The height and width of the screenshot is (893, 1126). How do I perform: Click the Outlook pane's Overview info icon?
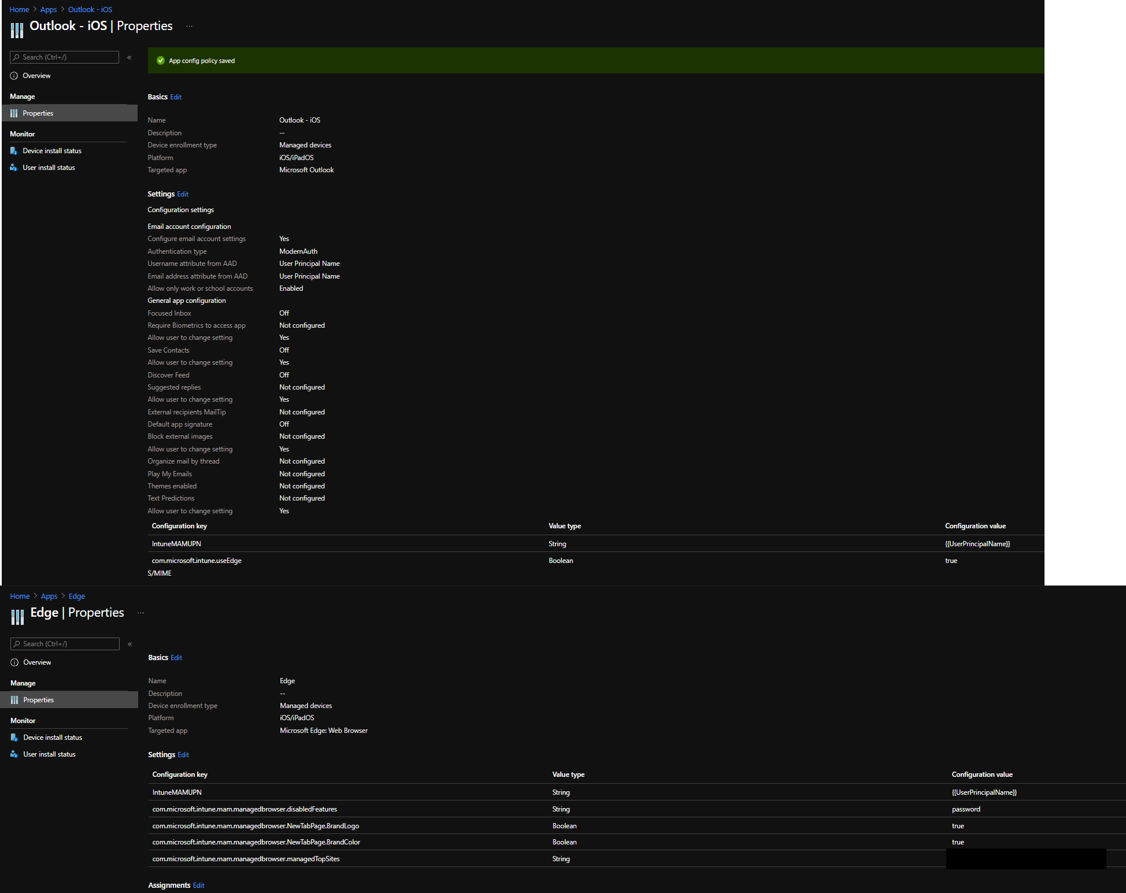coord(14,76)
